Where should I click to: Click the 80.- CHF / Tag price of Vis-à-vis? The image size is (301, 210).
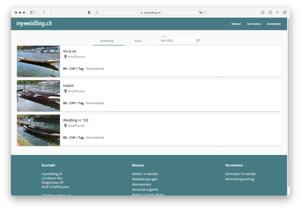tap(73, 69)
